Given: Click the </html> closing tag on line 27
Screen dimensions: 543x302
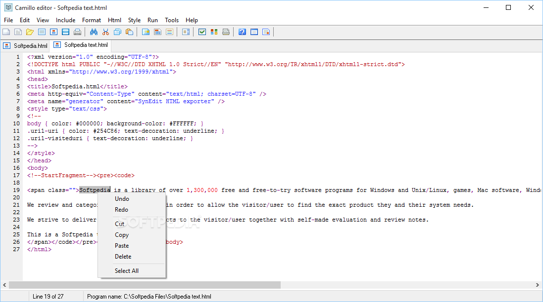Looking at the screenshot, I should 39,250.
